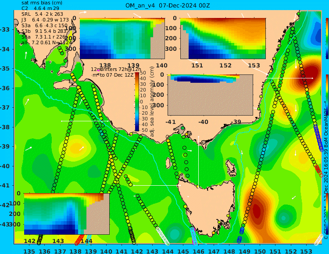Click the map title OM_an_v4 07-Dec-2024 00Z
This screenshot has width=329, height=254.
click(168, 5)
